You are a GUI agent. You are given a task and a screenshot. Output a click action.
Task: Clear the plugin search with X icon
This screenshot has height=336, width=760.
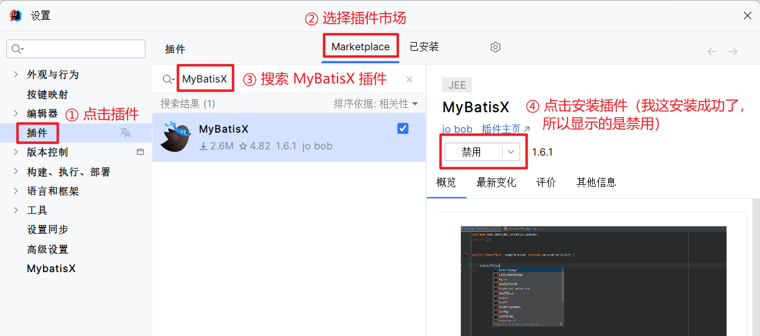pos(409,79)
